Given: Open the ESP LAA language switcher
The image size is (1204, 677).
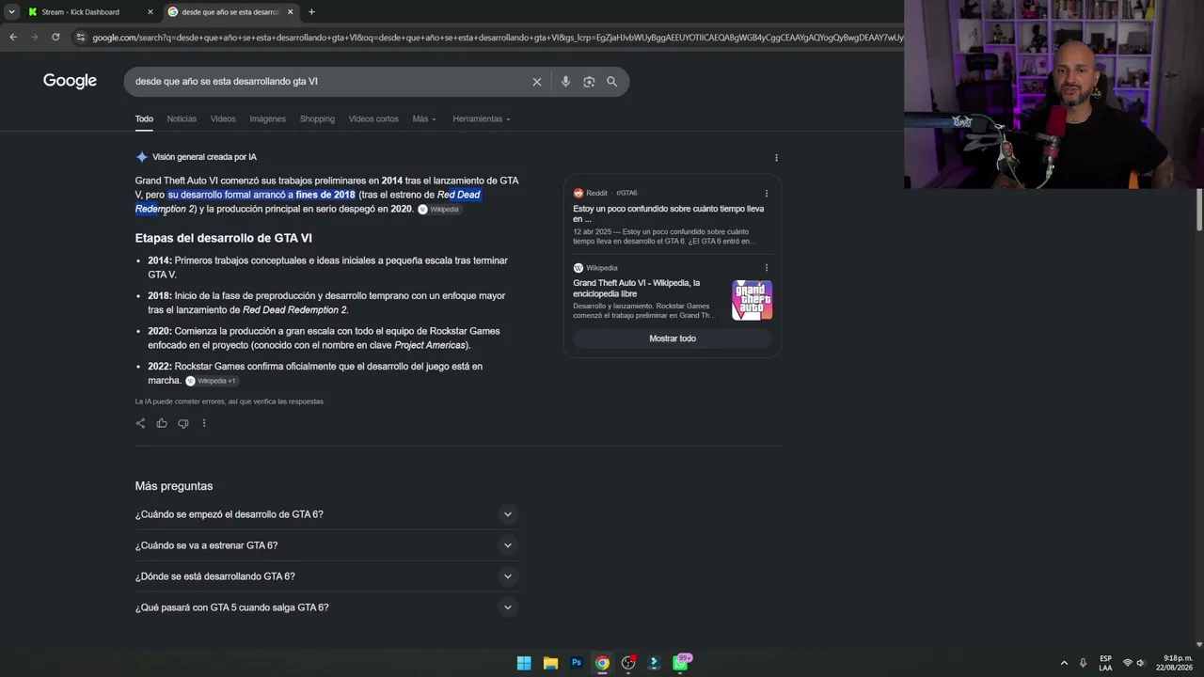Looking at the screenshot, I should (1105, 663).
